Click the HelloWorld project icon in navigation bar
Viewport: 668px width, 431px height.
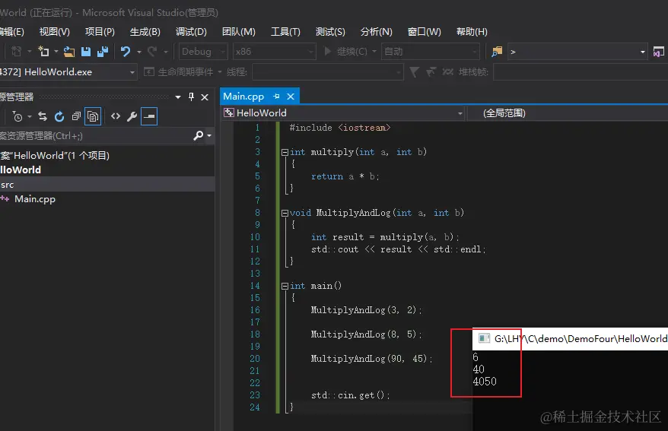coord(229,113)
